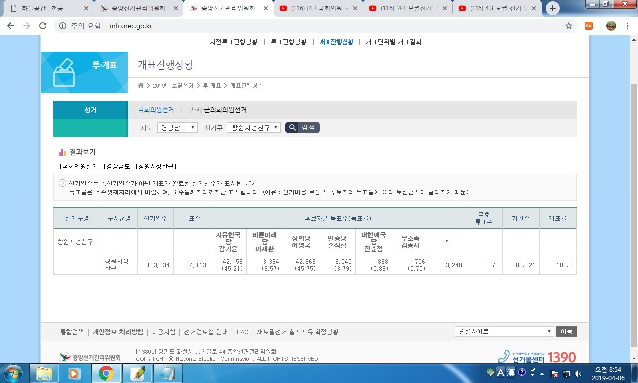Reload the current page
This screenshot has height=383, width=638.
[43, 26]
